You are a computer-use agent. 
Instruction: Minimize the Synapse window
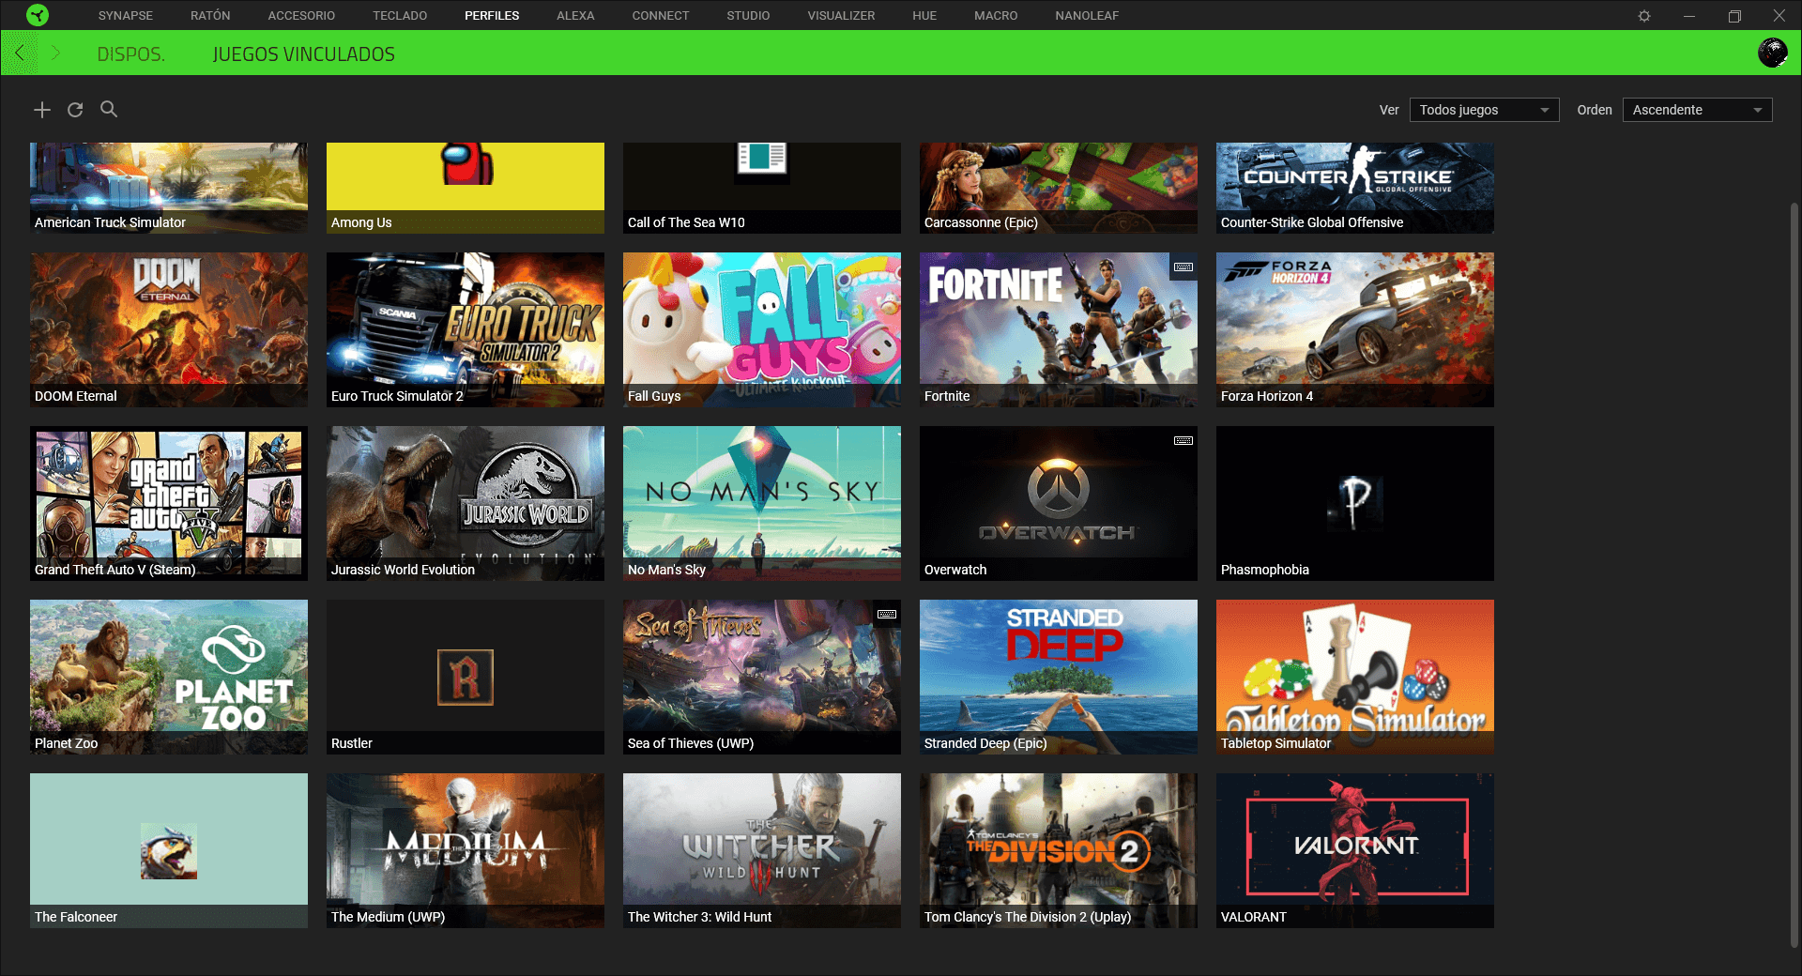coord(1689,16)
